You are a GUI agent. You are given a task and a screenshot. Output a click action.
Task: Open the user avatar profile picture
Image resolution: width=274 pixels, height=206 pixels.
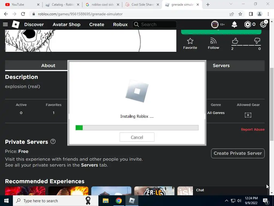[215, 24]
